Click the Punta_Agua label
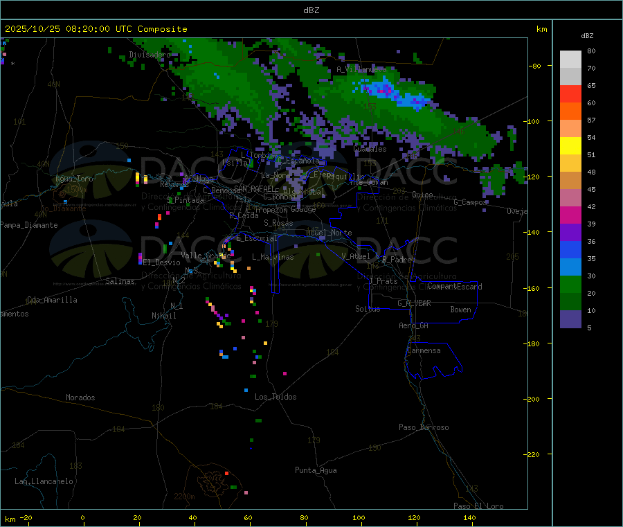 [316, 470]
